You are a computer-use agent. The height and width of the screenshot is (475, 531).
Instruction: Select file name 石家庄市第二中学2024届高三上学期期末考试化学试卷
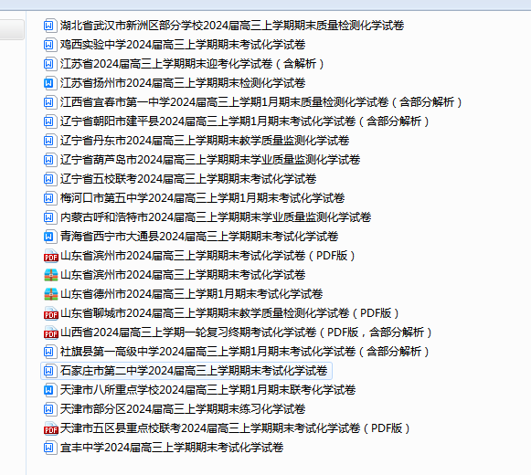[194, 371]
